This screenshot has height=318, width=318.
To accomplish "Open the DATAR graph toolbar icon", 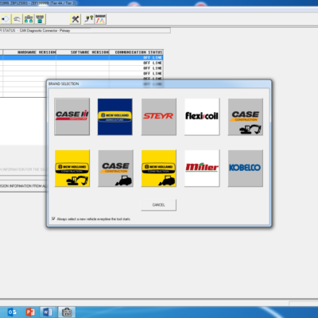I will click(100, 19).
